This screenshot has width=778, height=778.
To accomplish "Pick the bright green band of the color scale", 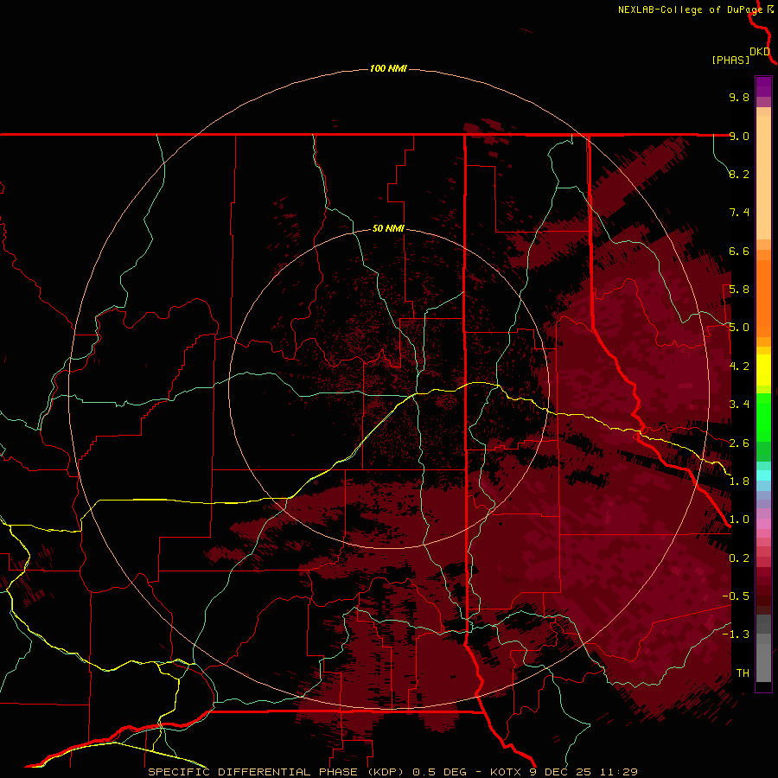I will pos(763,417).
